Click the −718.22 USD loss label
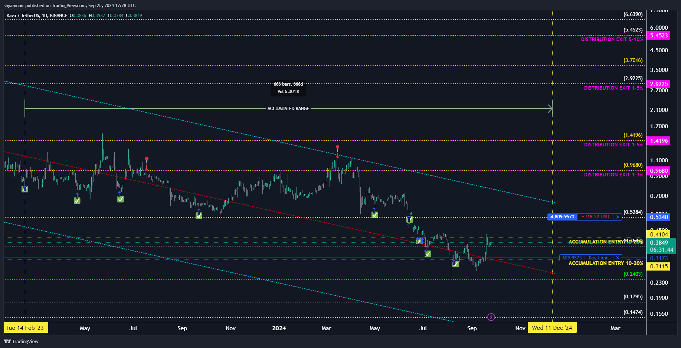Image resolution: width=681 pixels, height=348 pixels. (595, 217)
